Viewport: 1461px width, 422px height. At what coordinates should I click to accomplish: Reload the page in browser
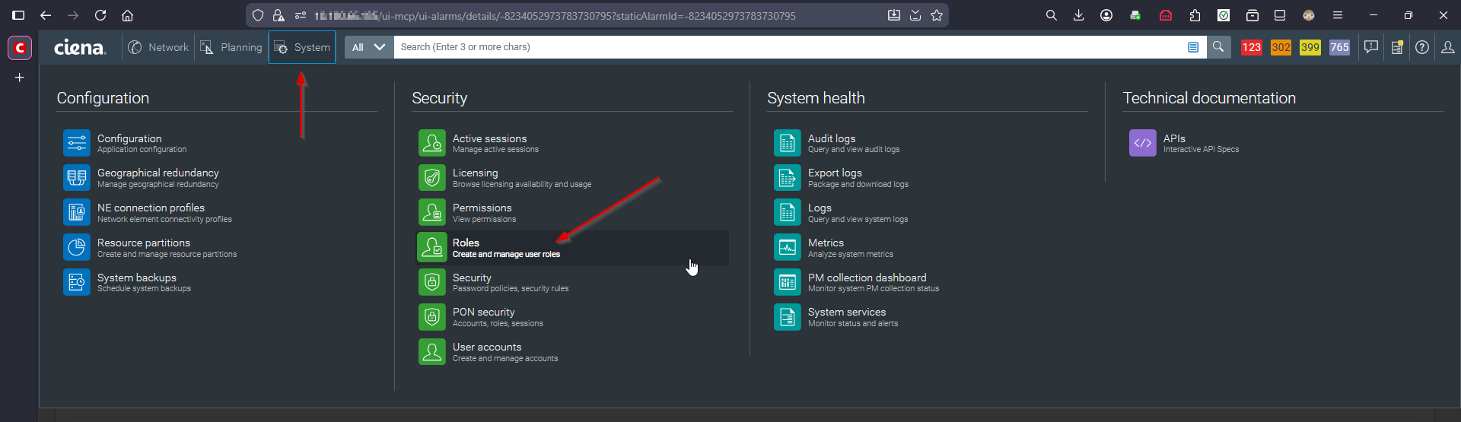point(100,15)
